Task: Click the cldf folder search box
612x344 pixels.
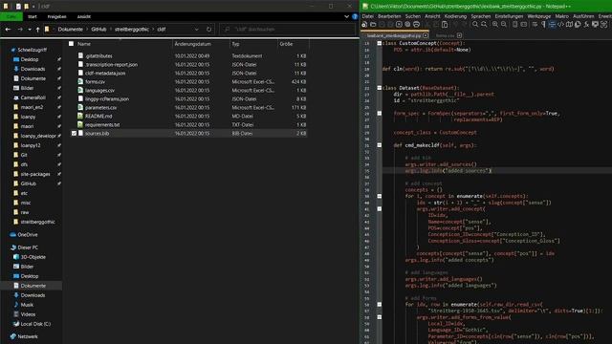Action: point(288,30)
